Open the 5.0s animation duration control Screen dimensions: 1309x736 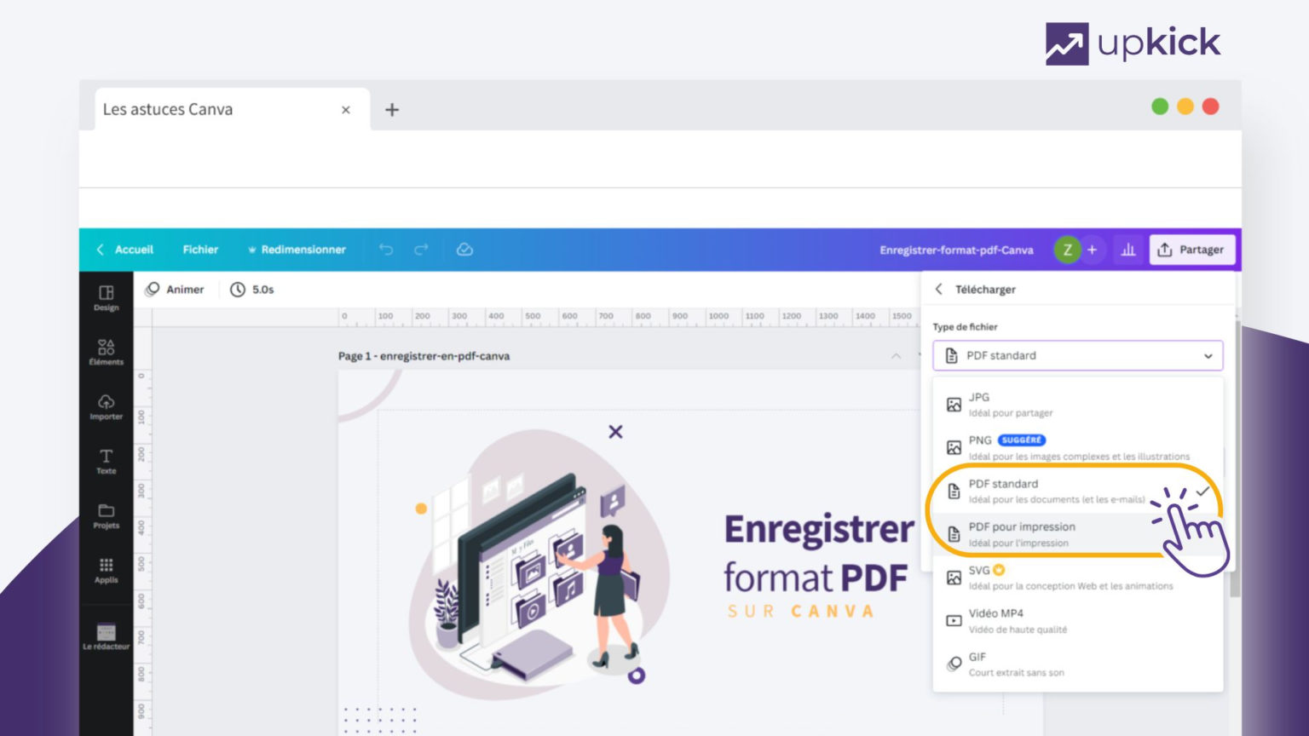pyautogui.click(x=250, y=290)
